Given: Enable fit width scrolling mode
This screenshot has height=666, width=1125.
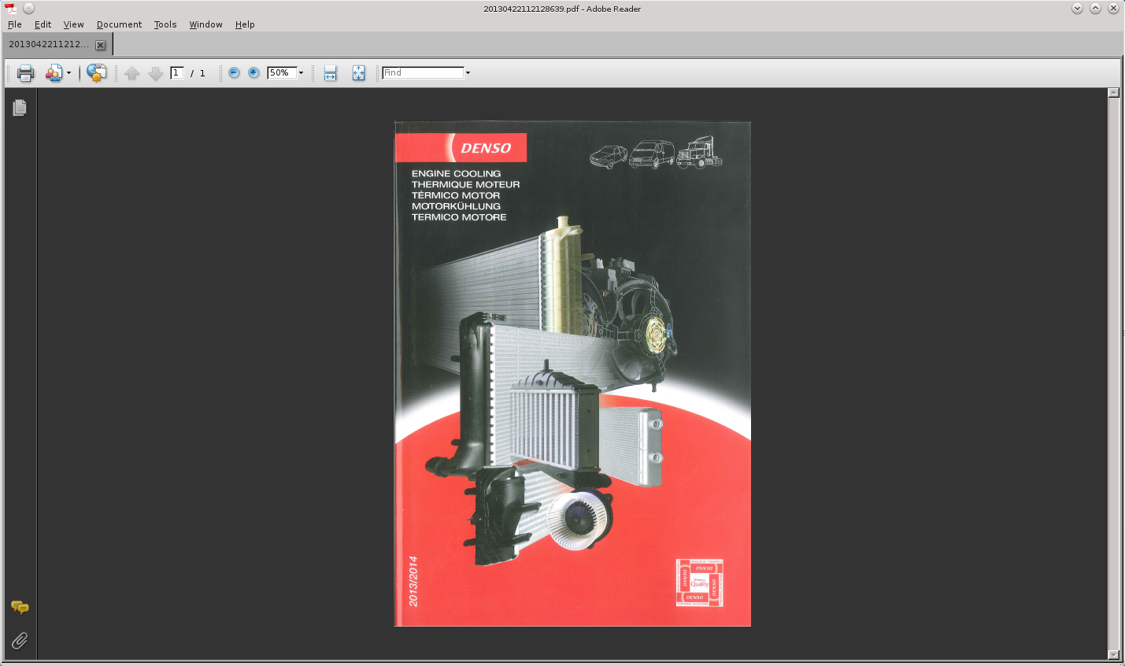Looking at the screenshot, I should coord(331,73).
